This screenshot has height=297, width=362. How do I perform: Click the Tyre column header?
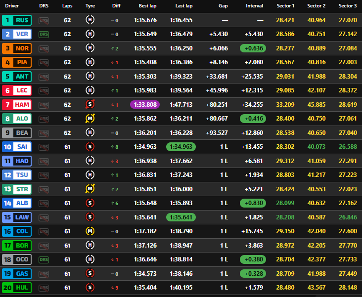pos(90,6)
